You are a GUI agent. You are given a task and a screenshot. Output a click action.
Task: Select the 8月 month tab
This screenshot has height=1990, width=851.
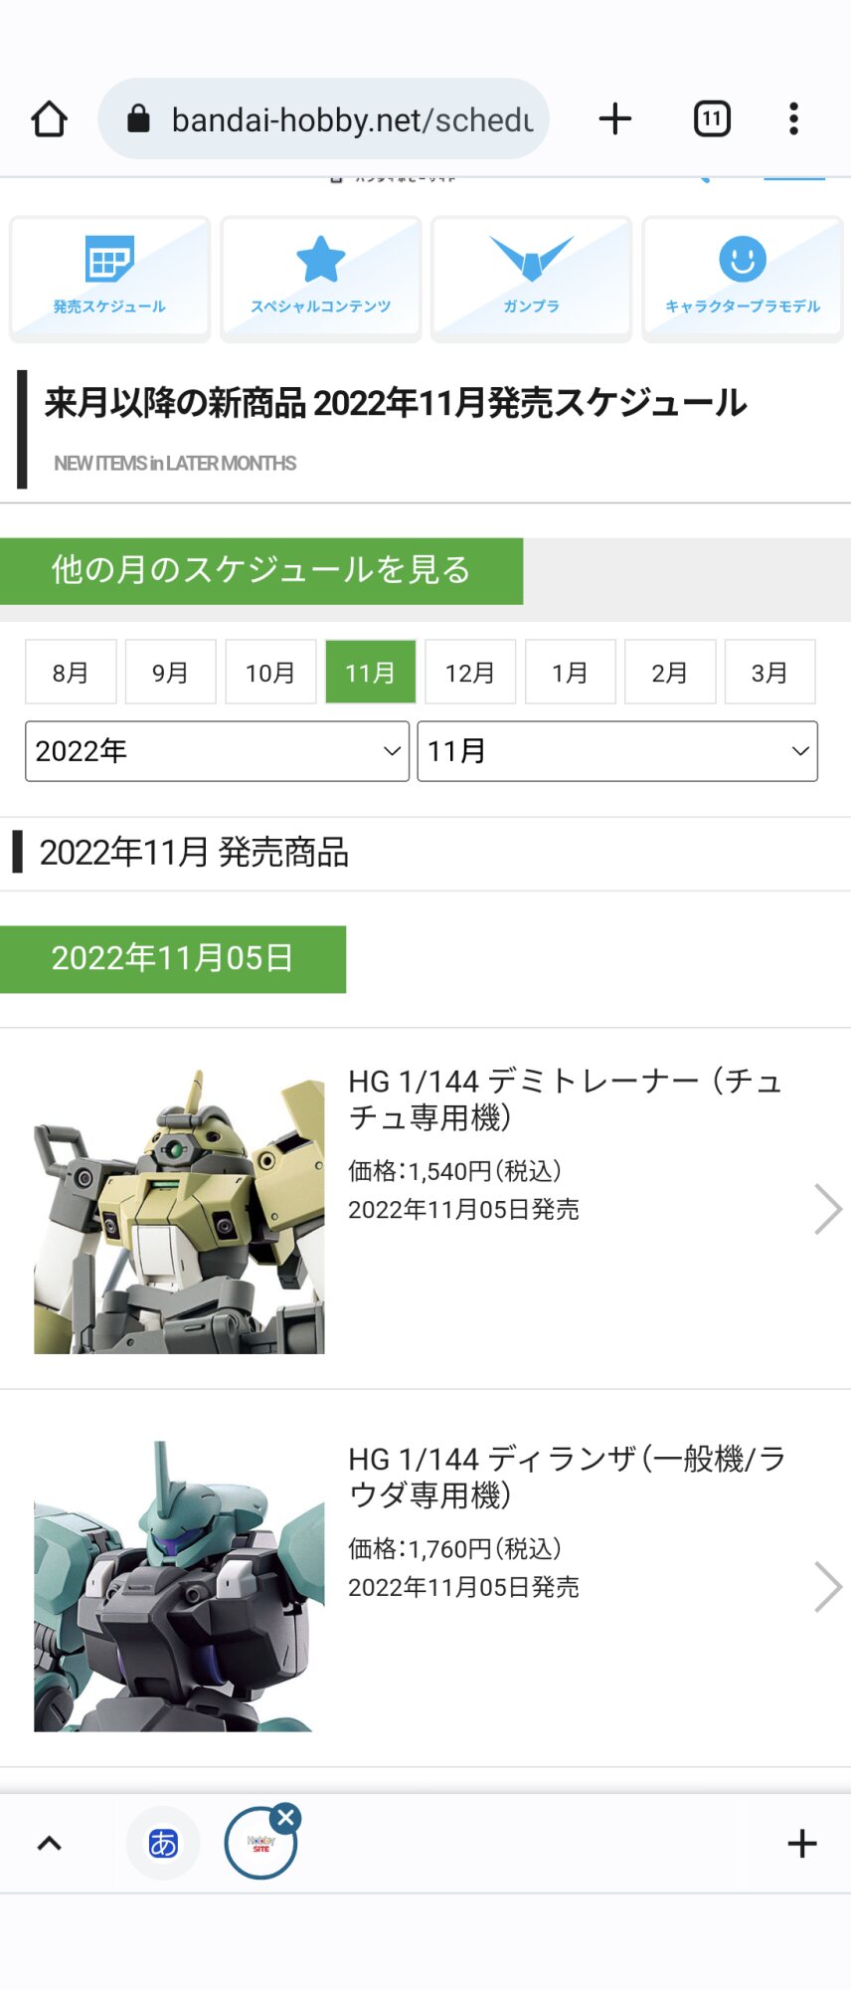pyautogui.click(x=71, y=673)
